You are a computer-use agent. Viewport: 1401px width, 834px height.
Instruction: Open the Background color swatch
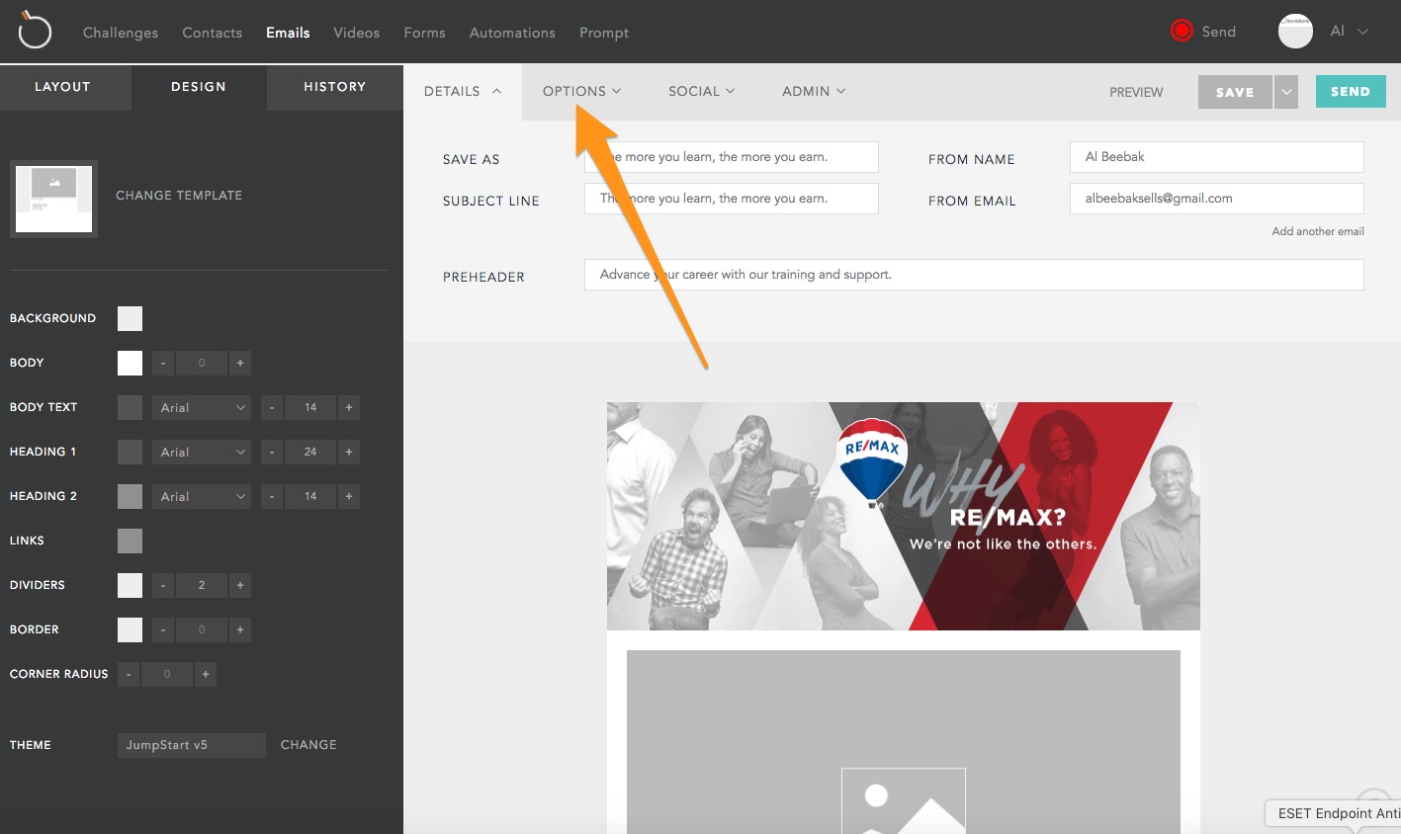click(130, 318)
